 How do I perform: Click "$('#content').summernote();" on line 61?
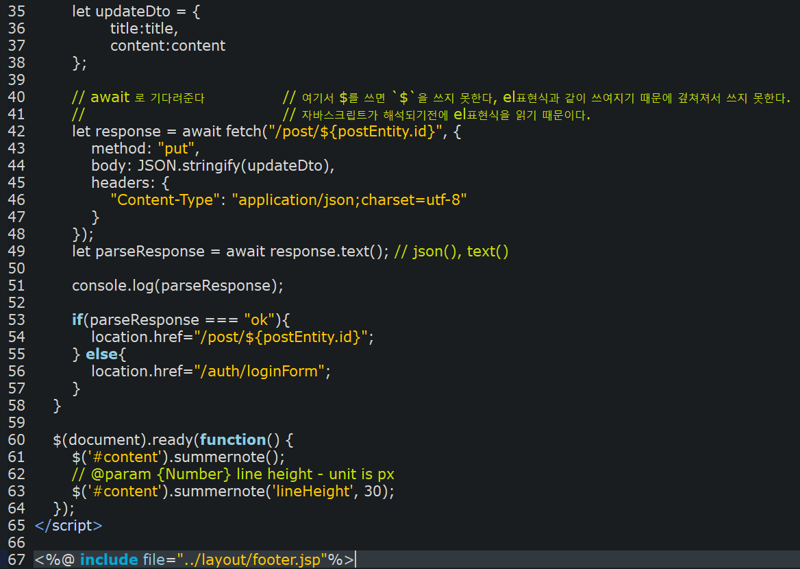[x=178, y=457]
